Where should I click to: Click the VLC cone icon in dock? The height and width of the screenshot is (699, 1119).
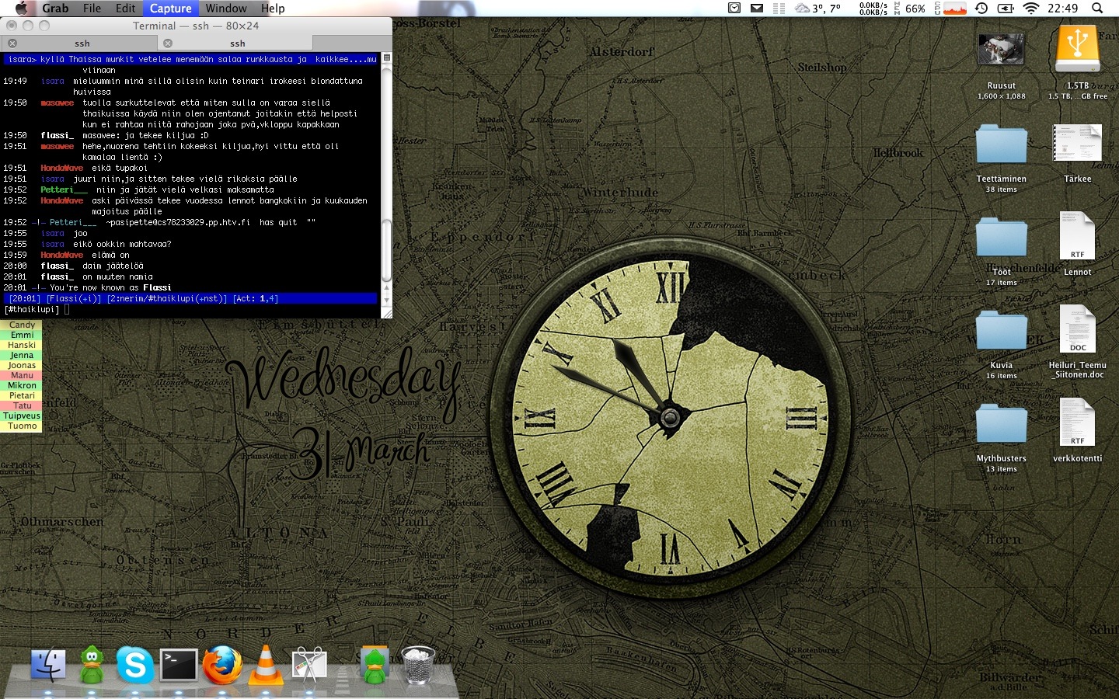click(x=266, y=666)
